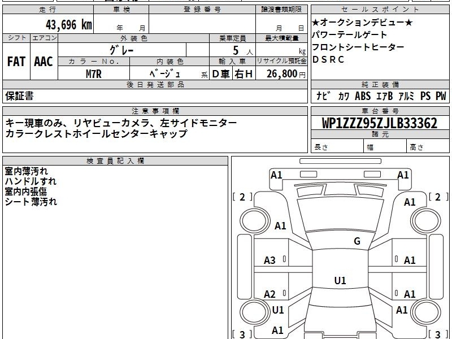Select the ★オークションデビュー★ line
452x339 pixels.
tap(362, 23)
